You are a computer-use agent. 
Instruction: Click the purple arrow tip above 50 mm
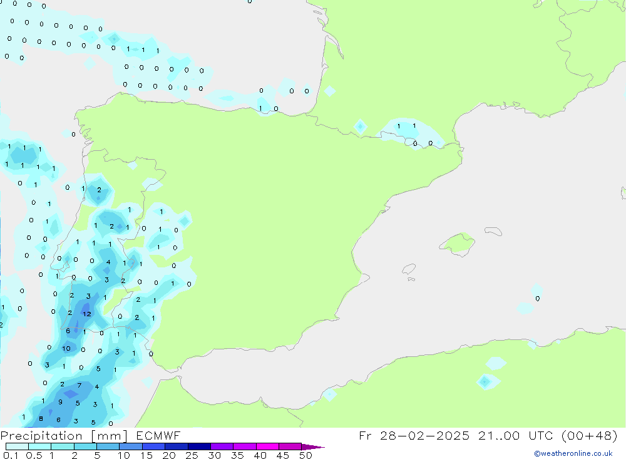coord(312,446)
